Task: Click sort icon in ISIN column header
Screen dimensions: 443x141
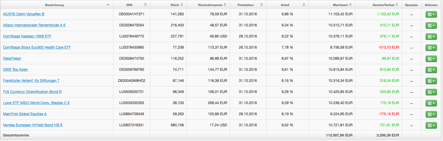Action: [x=145, y=5]
